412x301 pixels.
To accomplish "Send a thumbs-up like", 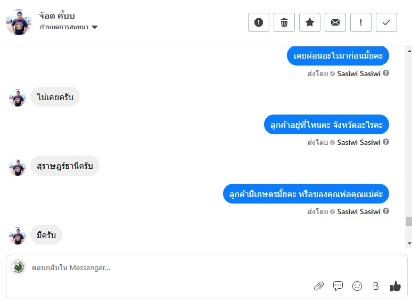I will [395, 286].
